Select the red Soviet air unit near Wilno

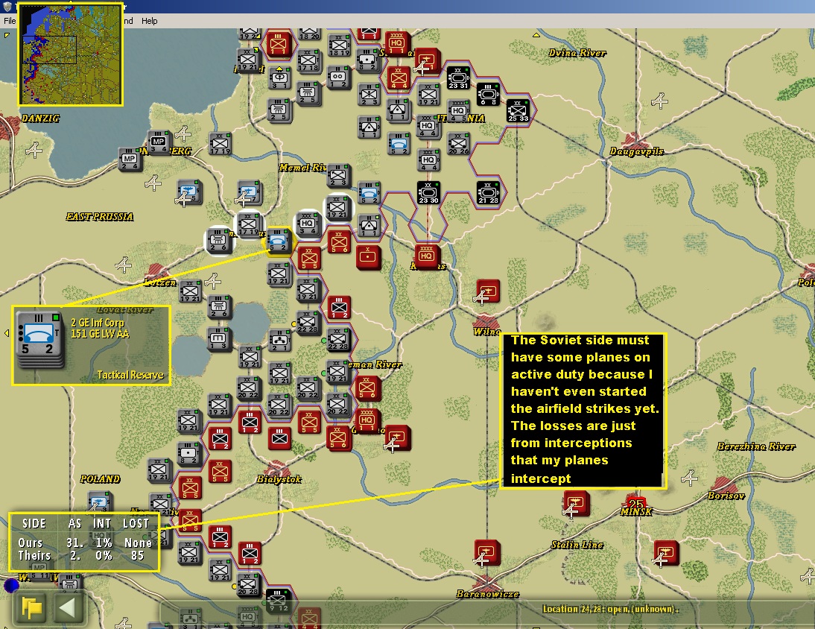[487, 291]
